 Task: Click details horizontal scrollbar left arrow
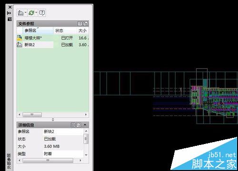[x=20, y=161]
